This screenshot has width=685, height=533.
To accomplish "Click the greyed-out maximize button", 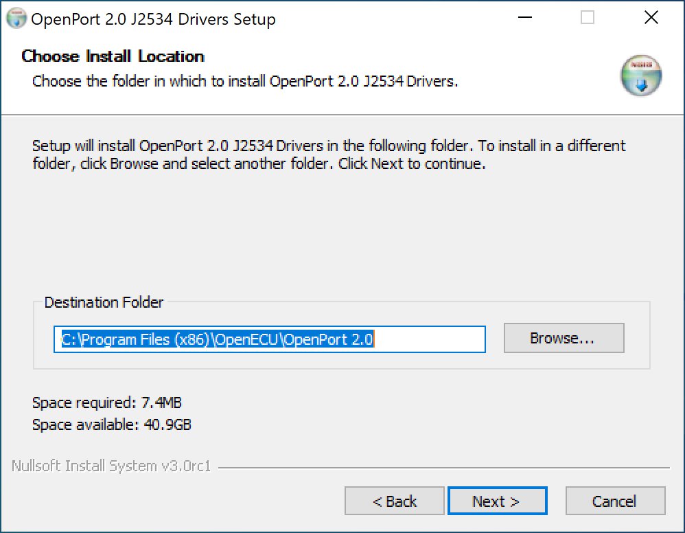I will click(587, 17).
